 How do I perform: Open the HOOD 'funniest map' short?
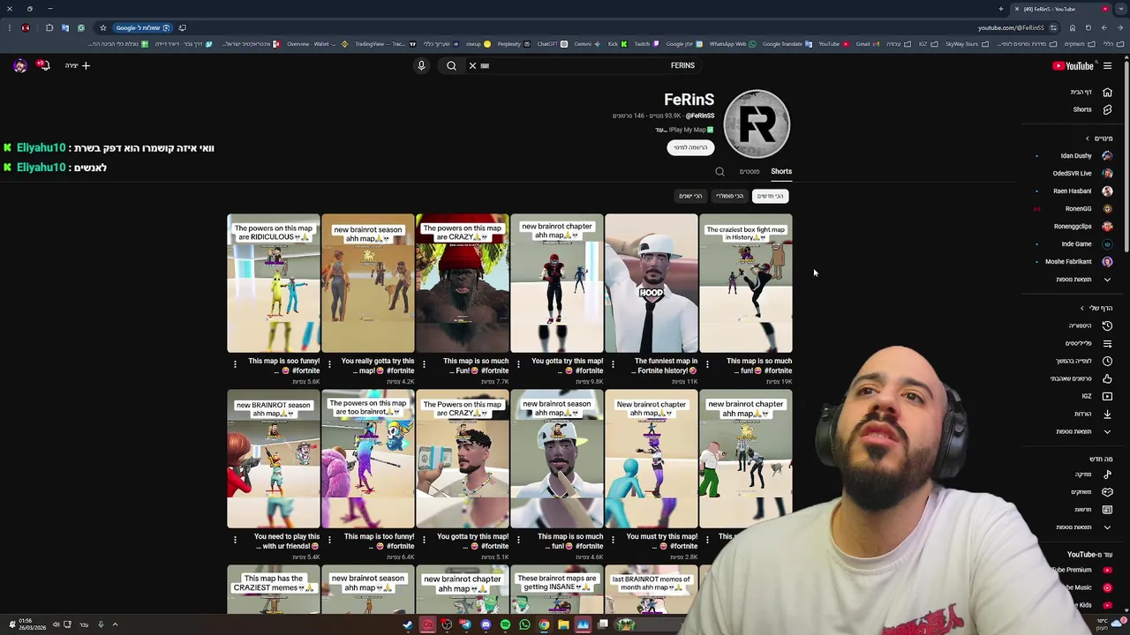652,283
